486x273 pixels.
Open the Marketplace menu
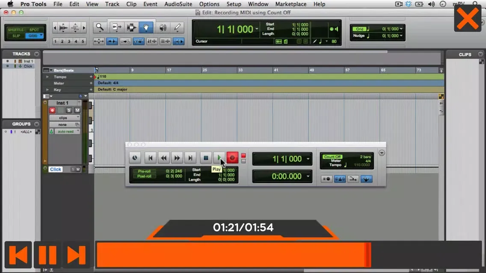pyautogui.click(x=291, y=4)
